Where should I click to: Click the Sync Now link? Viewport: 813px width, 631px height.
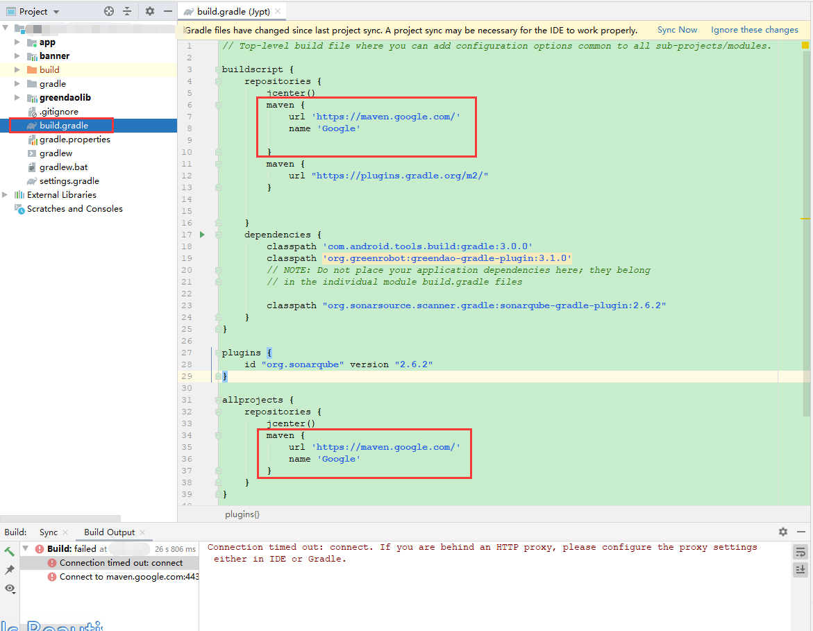tap(676, 30)
